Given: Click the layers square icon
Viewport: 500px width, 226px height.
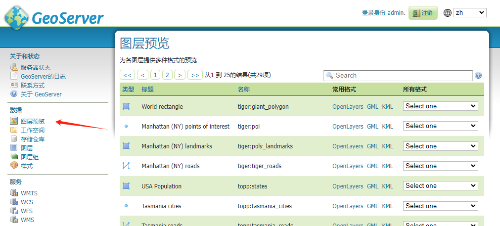Looking at the screenshot, I should point(14,148).
